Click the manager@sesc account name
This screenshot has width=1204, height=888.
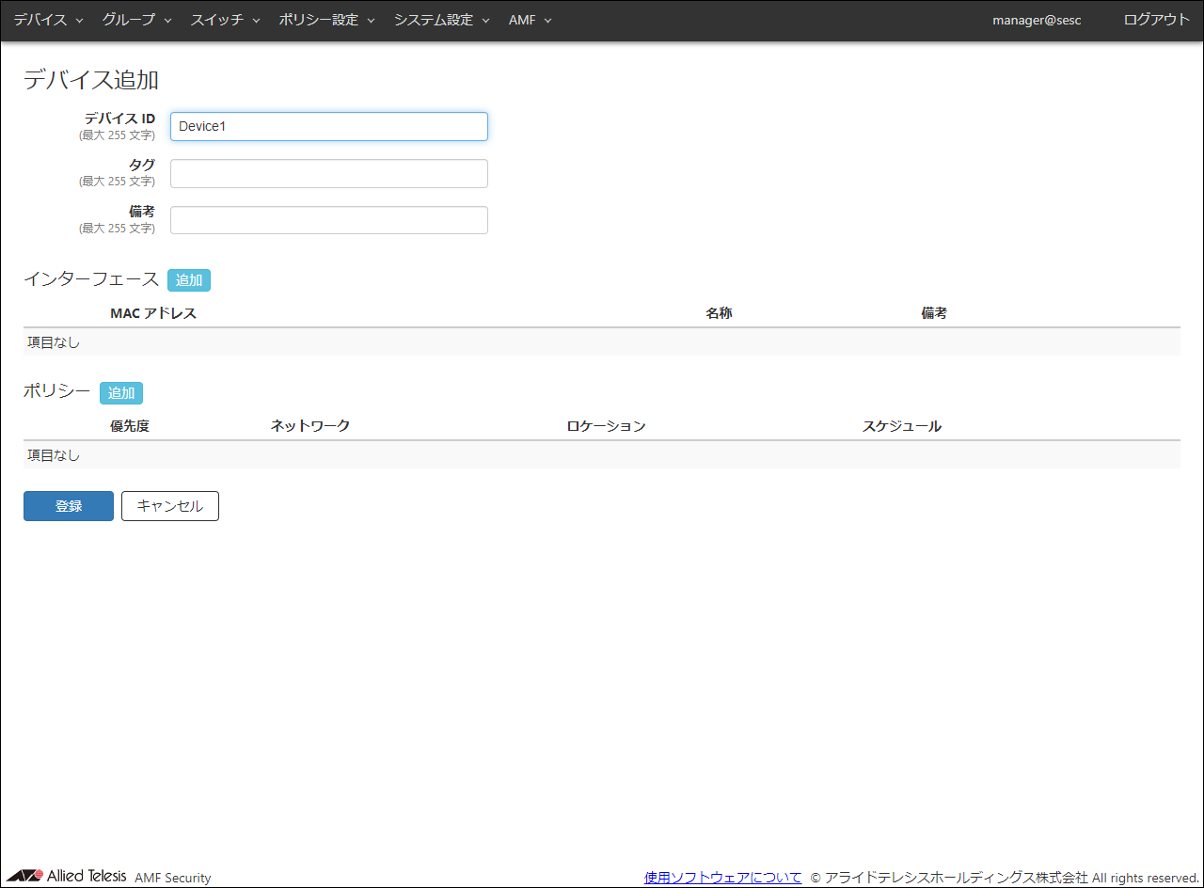tap(1037, 20)
